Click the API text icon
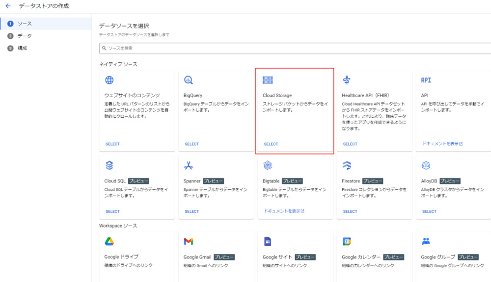 coord(426,80)
